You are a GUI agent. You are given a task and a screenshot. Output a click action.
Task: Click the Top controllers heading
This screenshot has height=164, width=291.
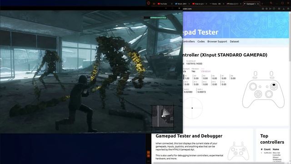click(272, 139)
